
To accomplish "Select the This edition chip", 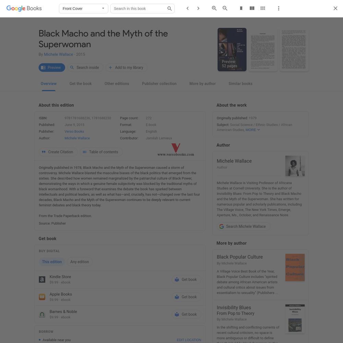I will (52, 262).
